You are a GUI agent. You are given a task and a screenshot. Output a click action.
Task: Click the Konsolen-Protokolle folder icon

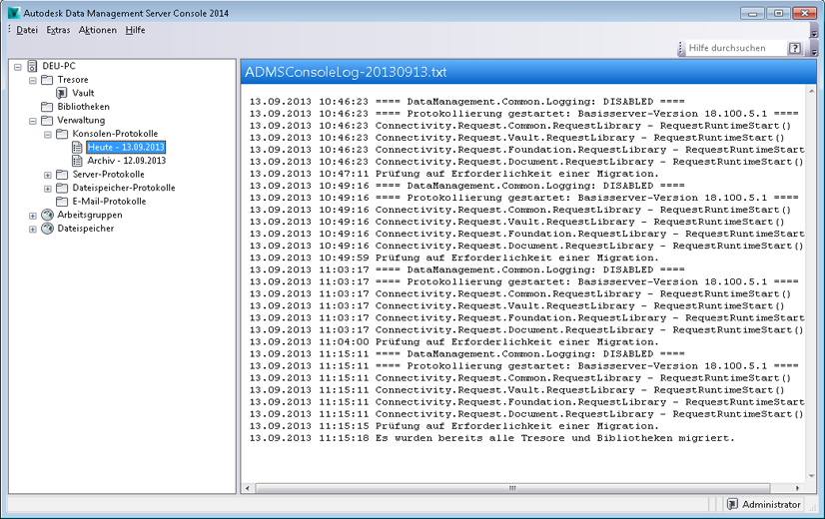(x=62, y=134)
